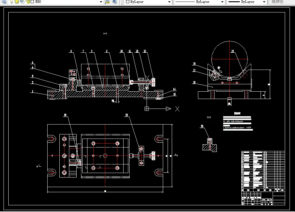Select part balloon number 14
The width and height of the screenshot is (295, 212).
coord(174,89)
